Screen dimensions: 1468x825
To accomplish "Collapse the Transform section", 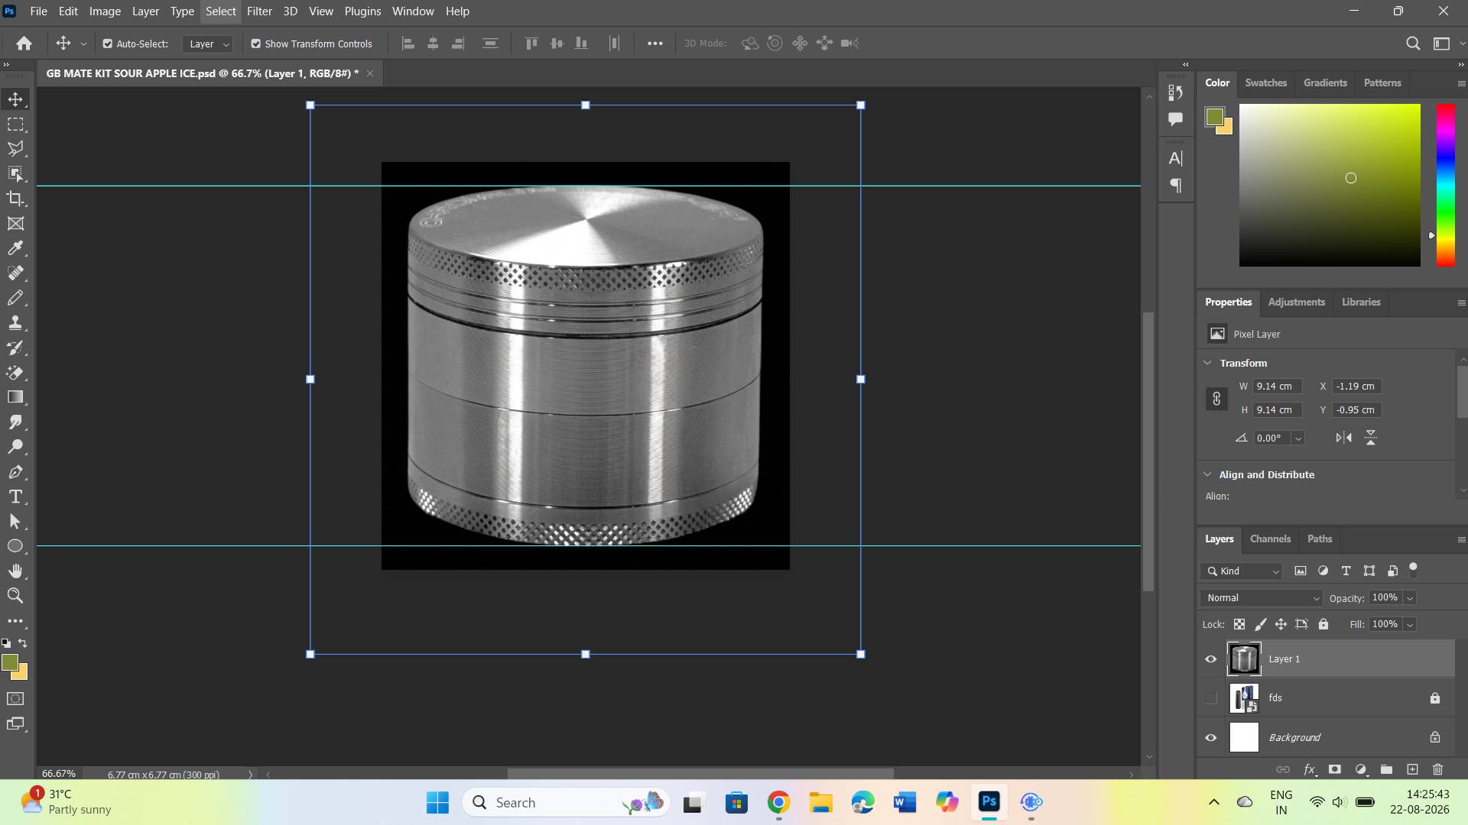I will tap(1207, 363).
